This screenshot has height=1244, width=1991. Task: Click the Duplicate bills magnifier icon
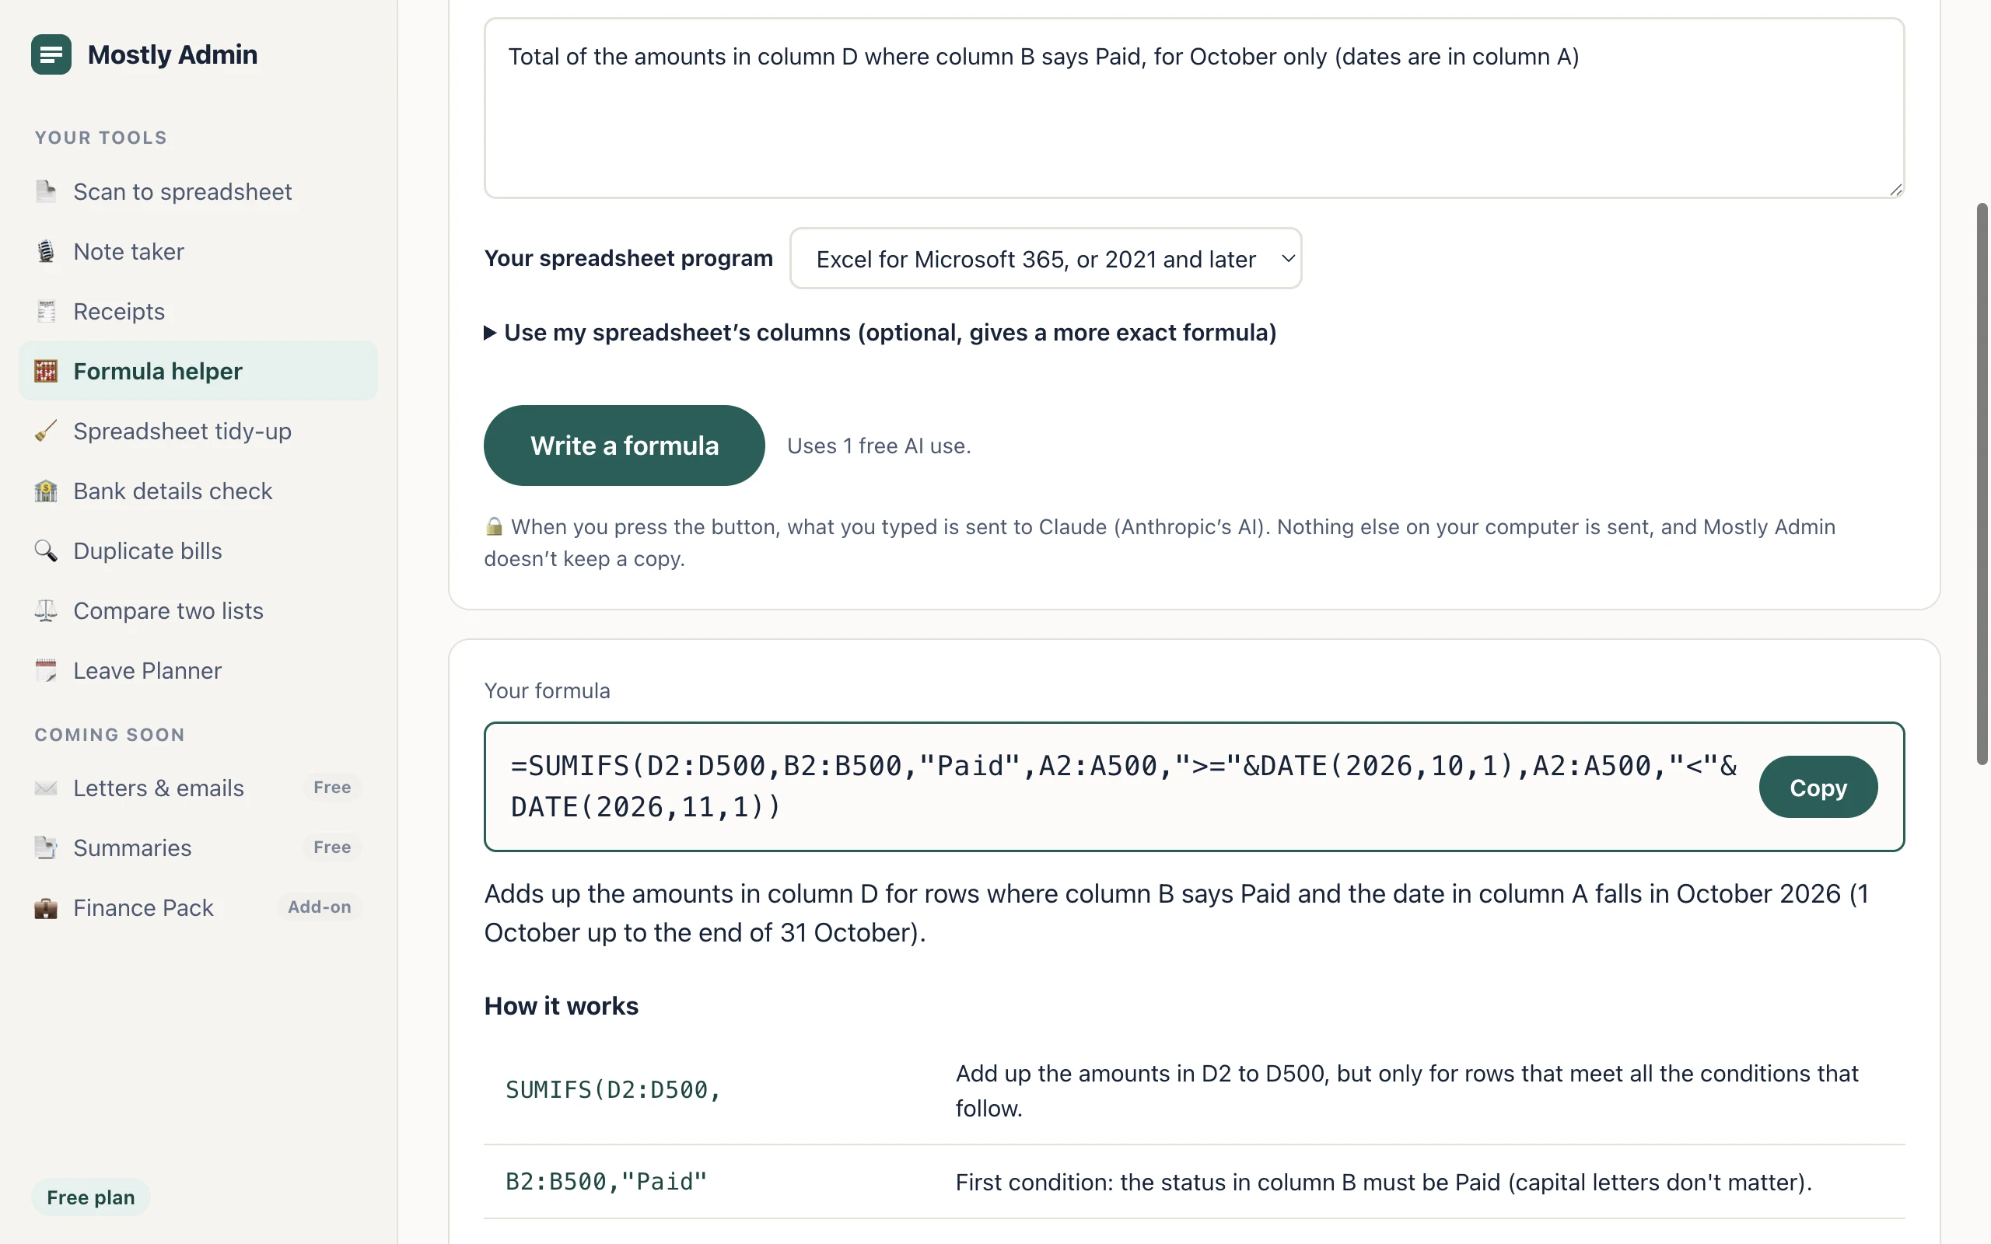pyautogui.click(x=46, y=551)
